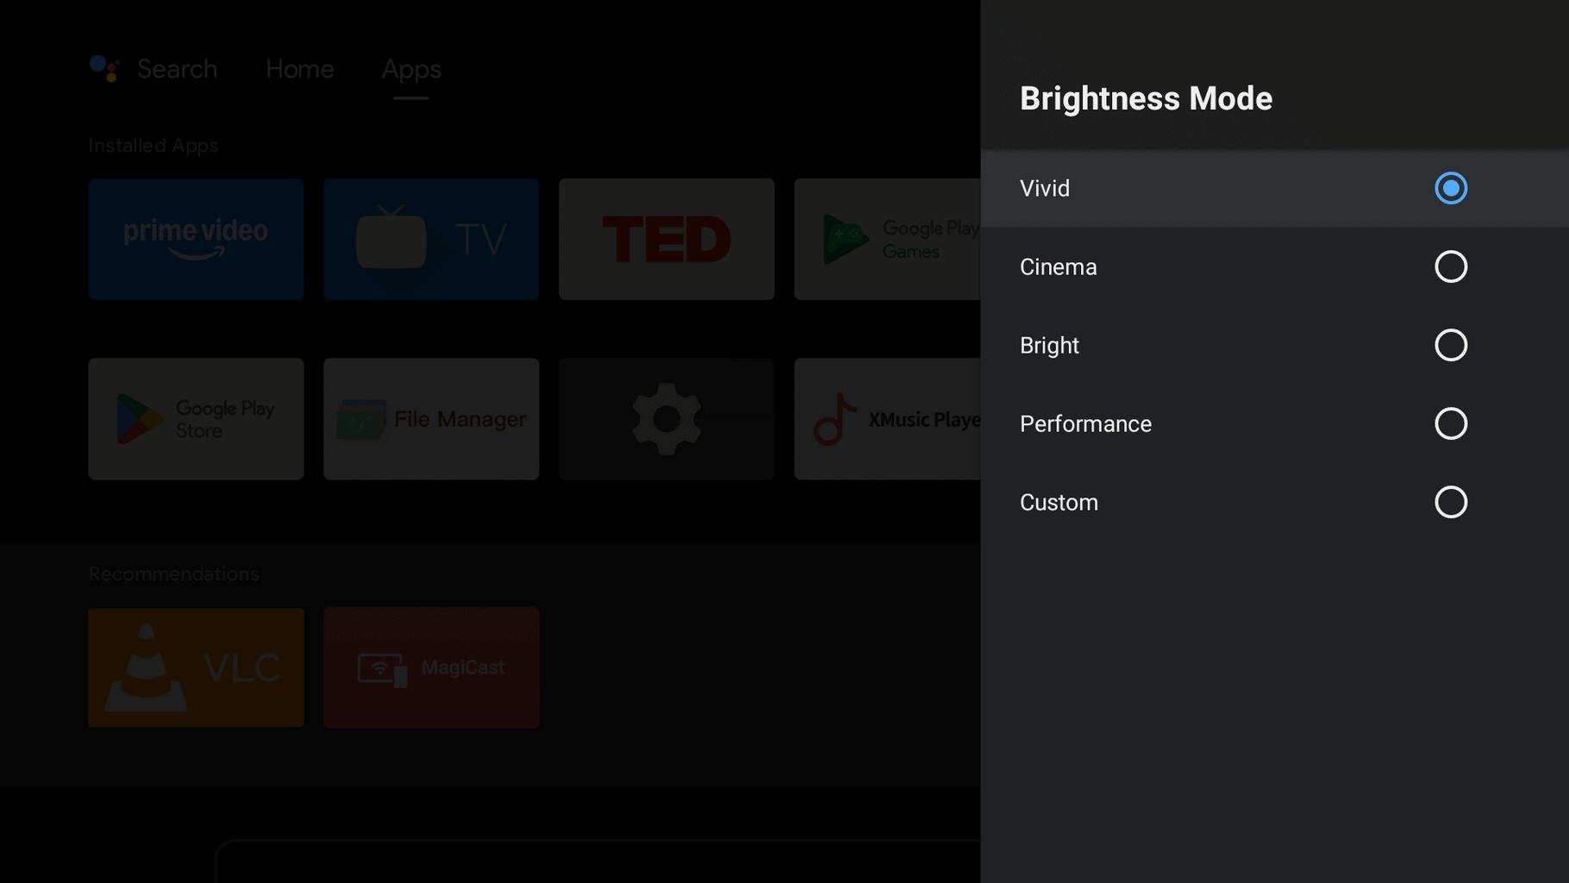Open MagiCast recommendation tile
The width and height of the screenshot is (1569, 883).
[x=431, y=667]
